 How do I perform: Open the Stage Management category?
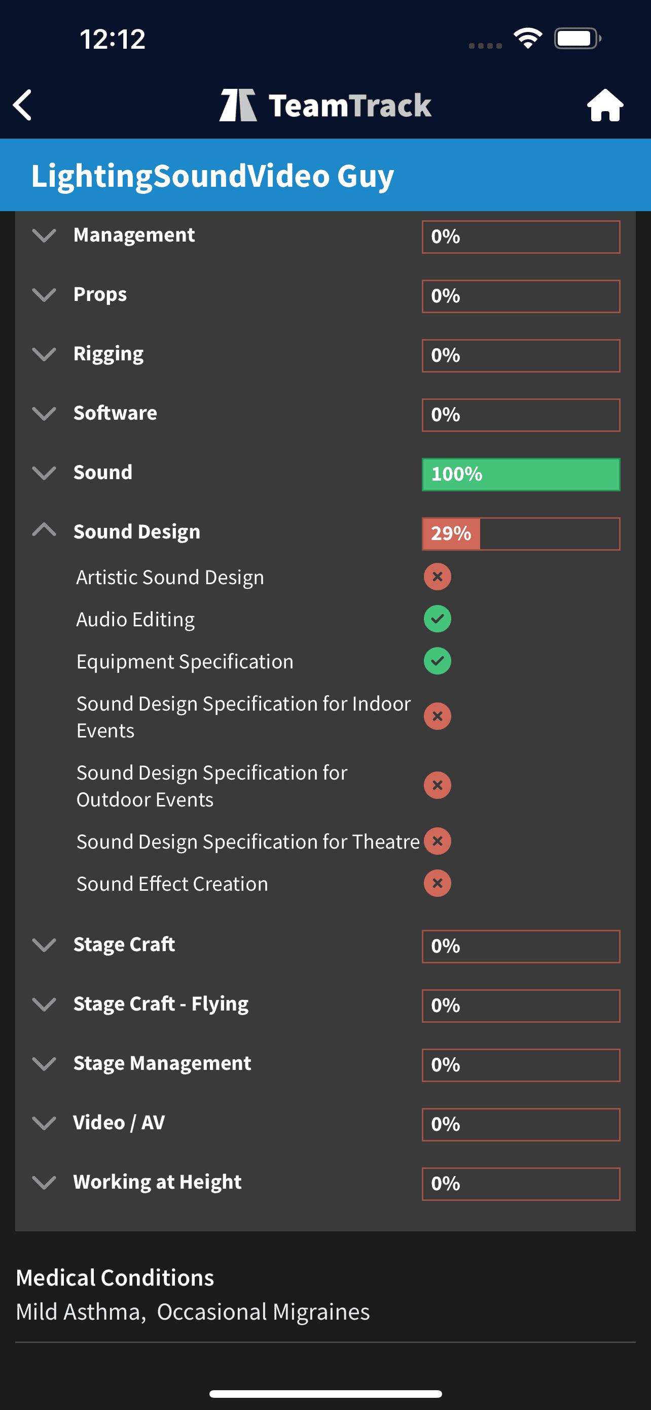tap(44, 1063)
